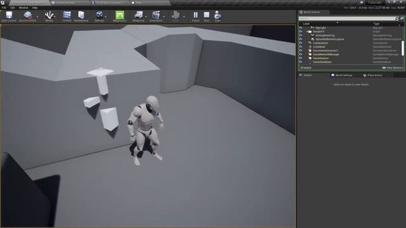Click the Save Current toolbar icon
Screen dimensions: 406x228
click(x=9, y=15)
